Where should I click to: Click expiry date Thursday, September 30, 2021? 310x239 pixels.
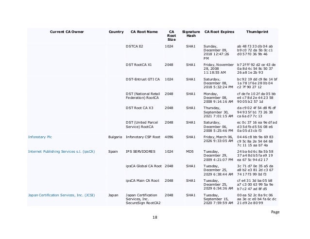coord(218,112)
